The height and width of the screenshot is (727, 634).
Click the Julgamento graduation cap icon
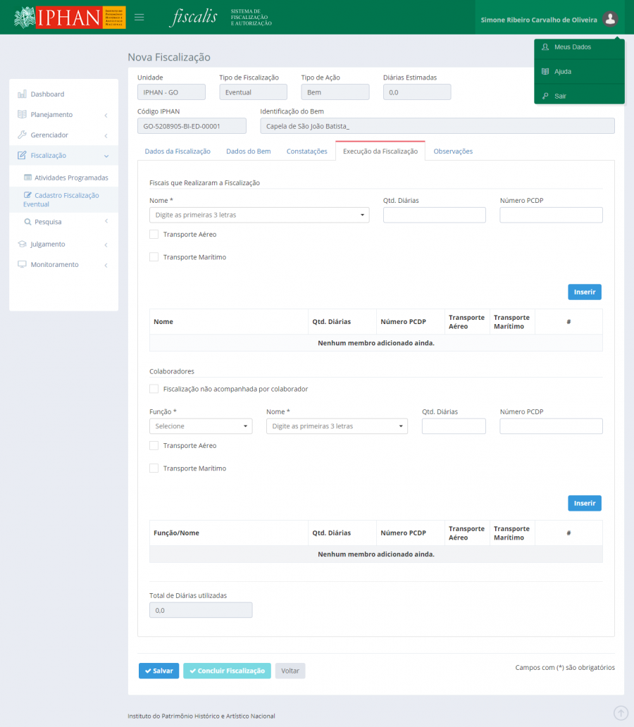click(22, 244)
